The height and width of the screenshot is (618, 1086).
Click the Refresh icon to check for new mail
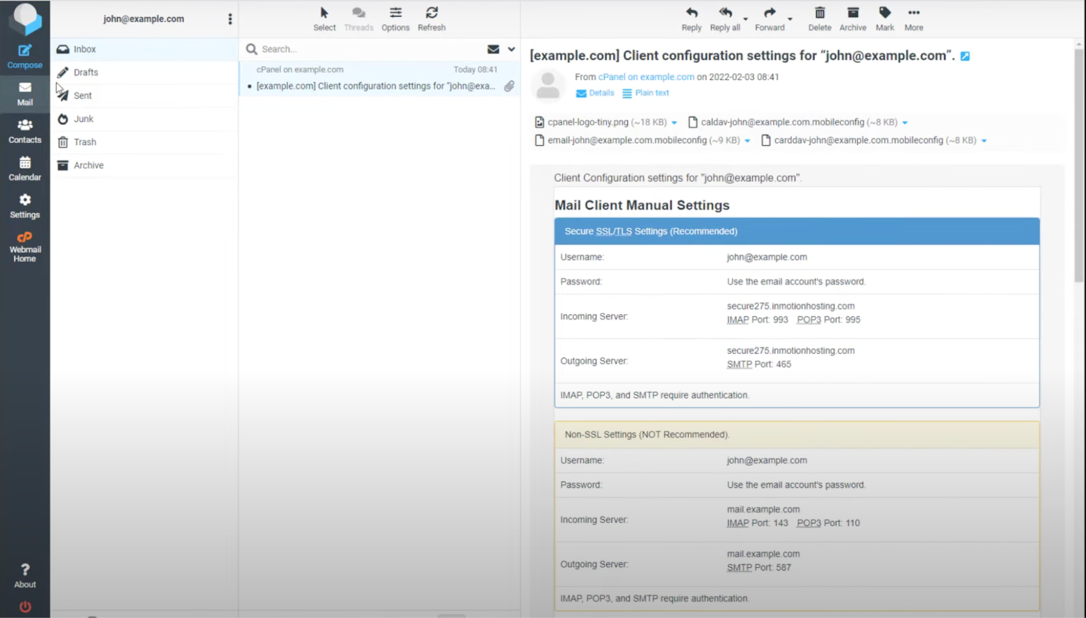point(432,18)
